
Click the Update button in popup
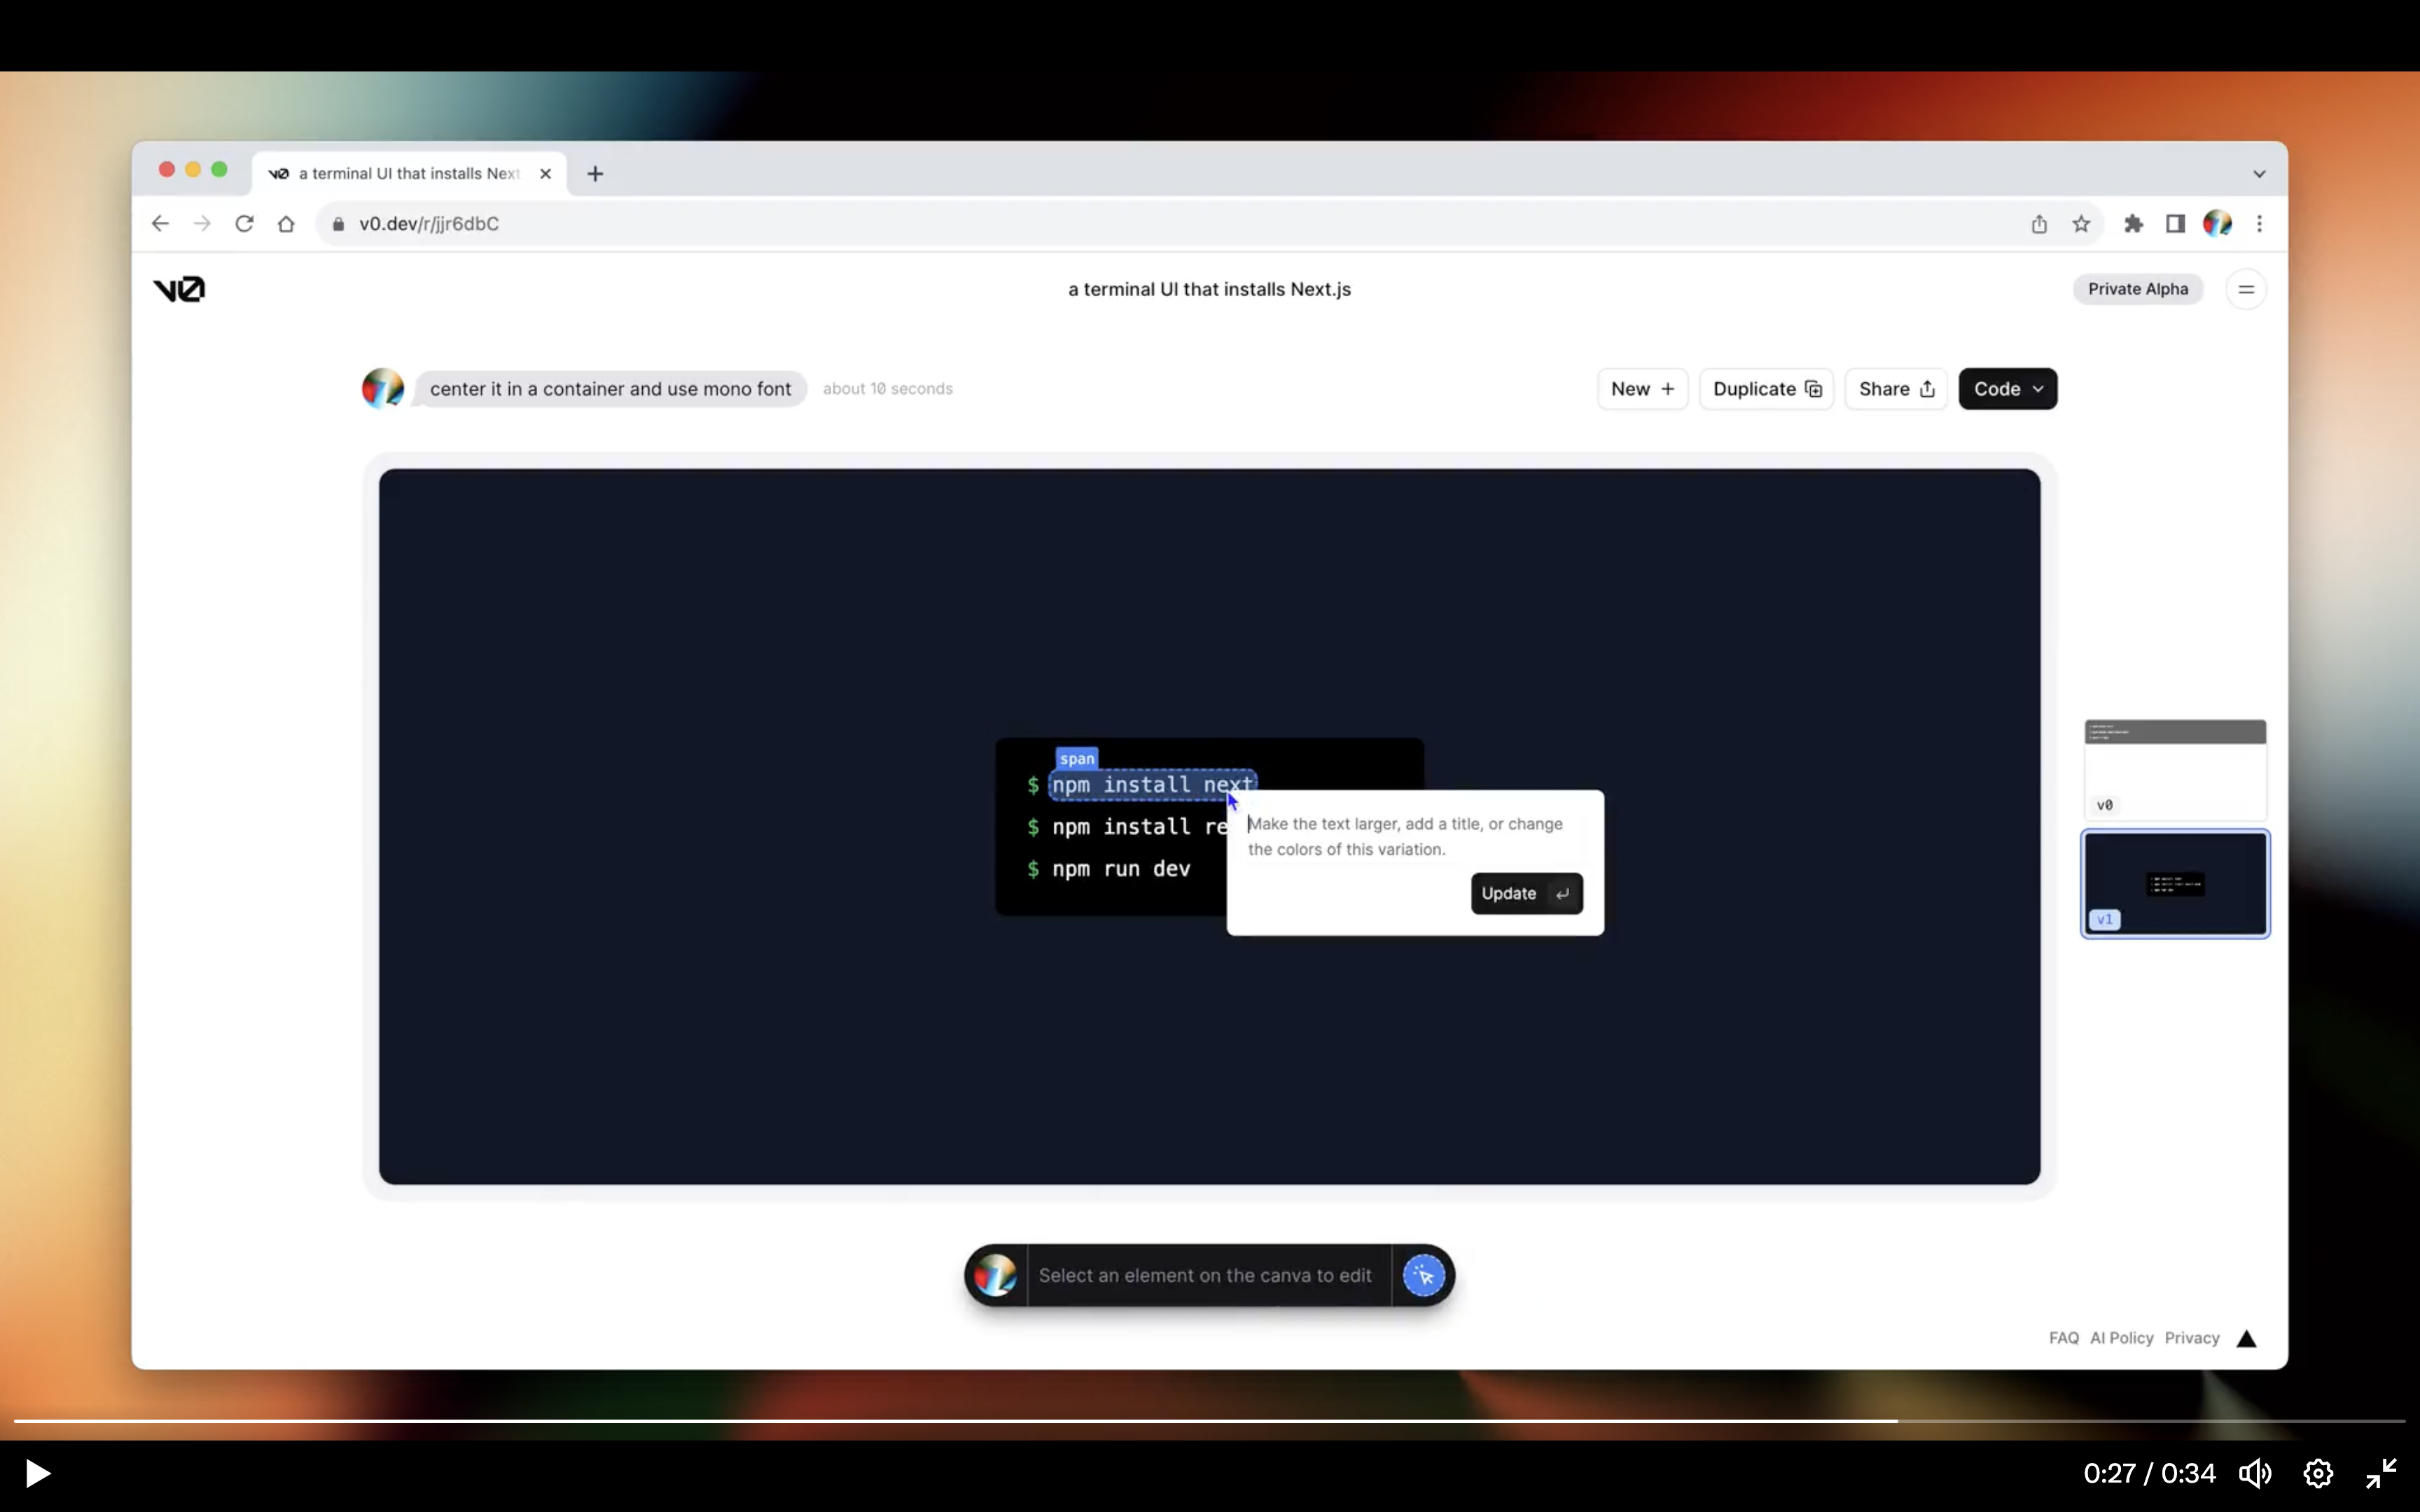pyautogui.click(x=1523, y=892)
